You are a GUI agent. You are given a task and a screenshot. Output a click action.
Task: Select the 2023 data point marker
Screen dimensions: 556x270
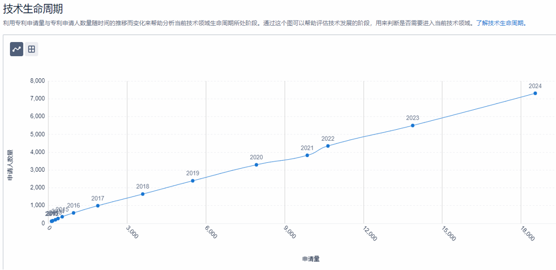413,126
